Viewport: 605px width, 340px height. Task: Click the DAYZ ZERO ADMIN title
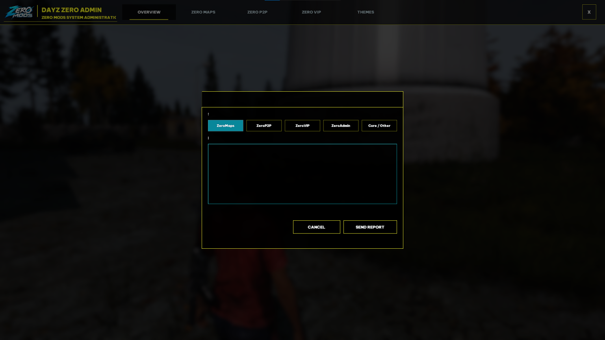coord(72,10)
